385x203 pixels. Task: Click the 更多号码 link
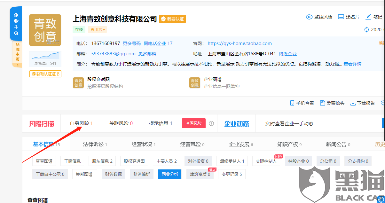132,43
